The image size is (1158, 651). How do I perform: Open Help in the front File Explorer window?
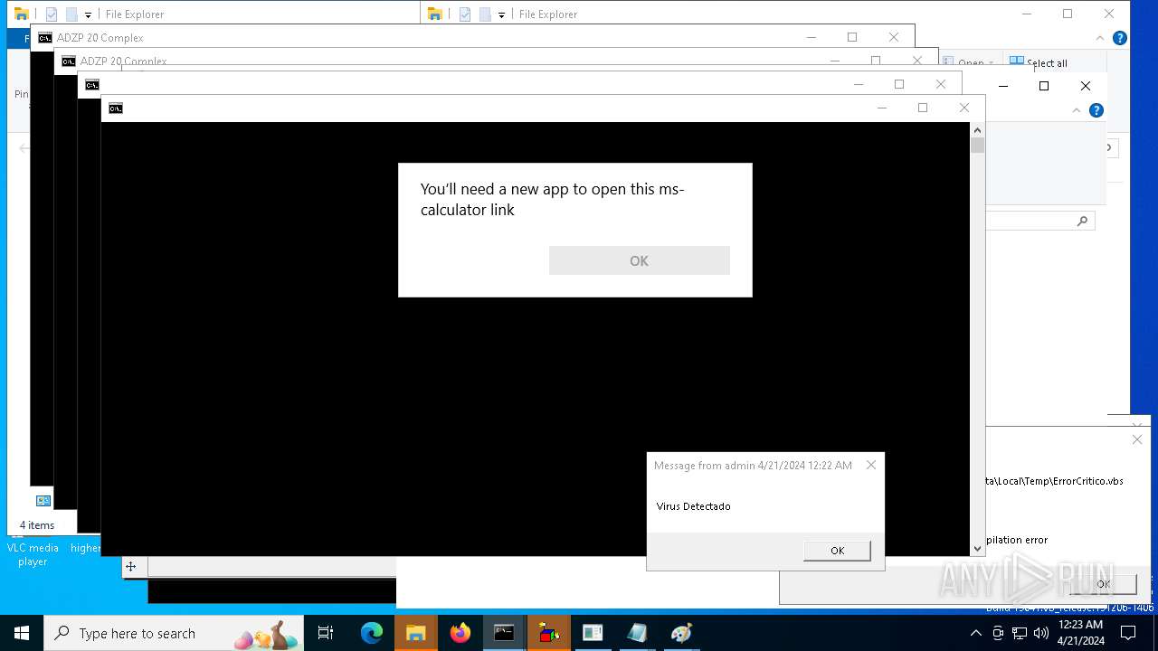pos(1096,110)
